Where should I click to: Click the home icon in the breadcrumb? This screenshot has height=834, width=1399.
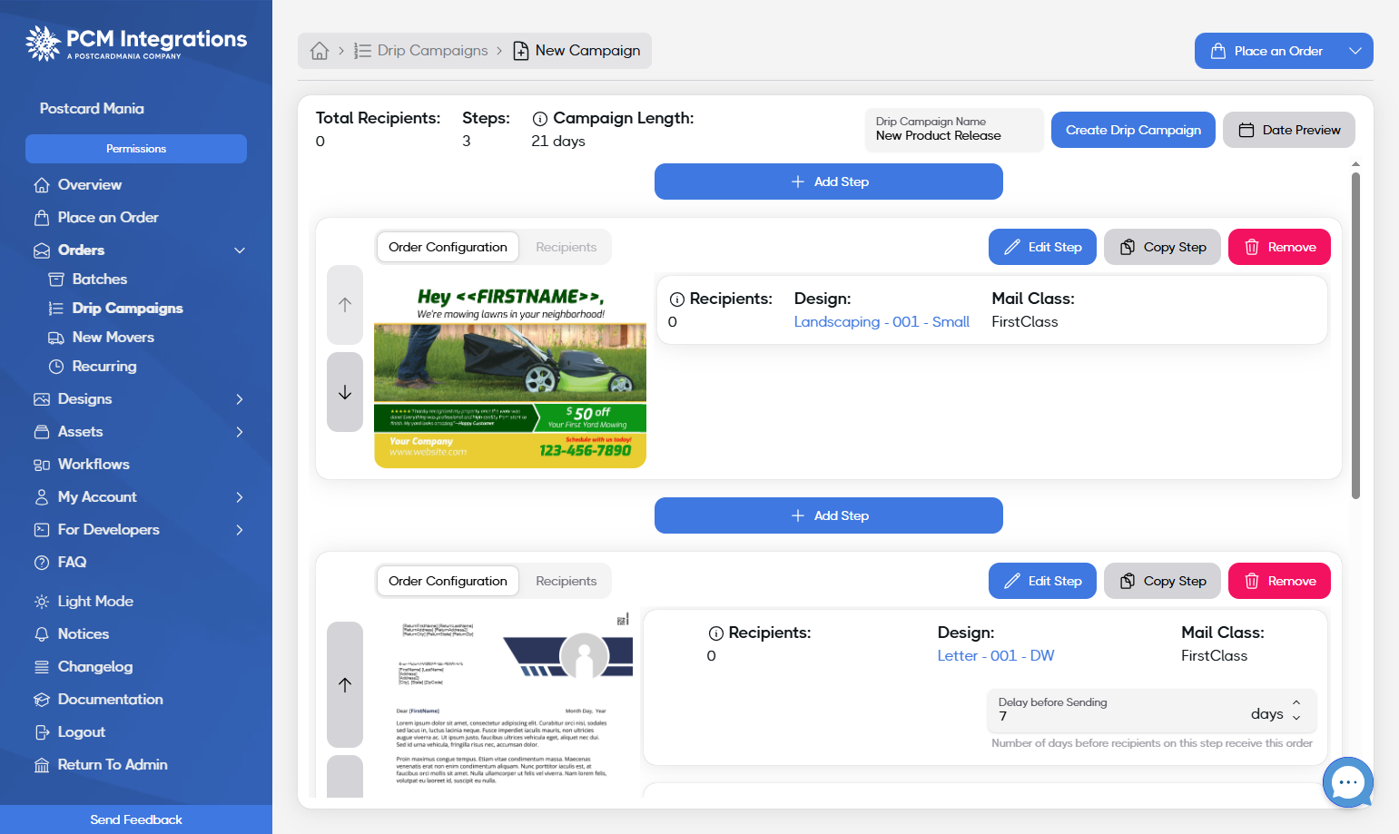pyautogui.click(x=320, y=51)
